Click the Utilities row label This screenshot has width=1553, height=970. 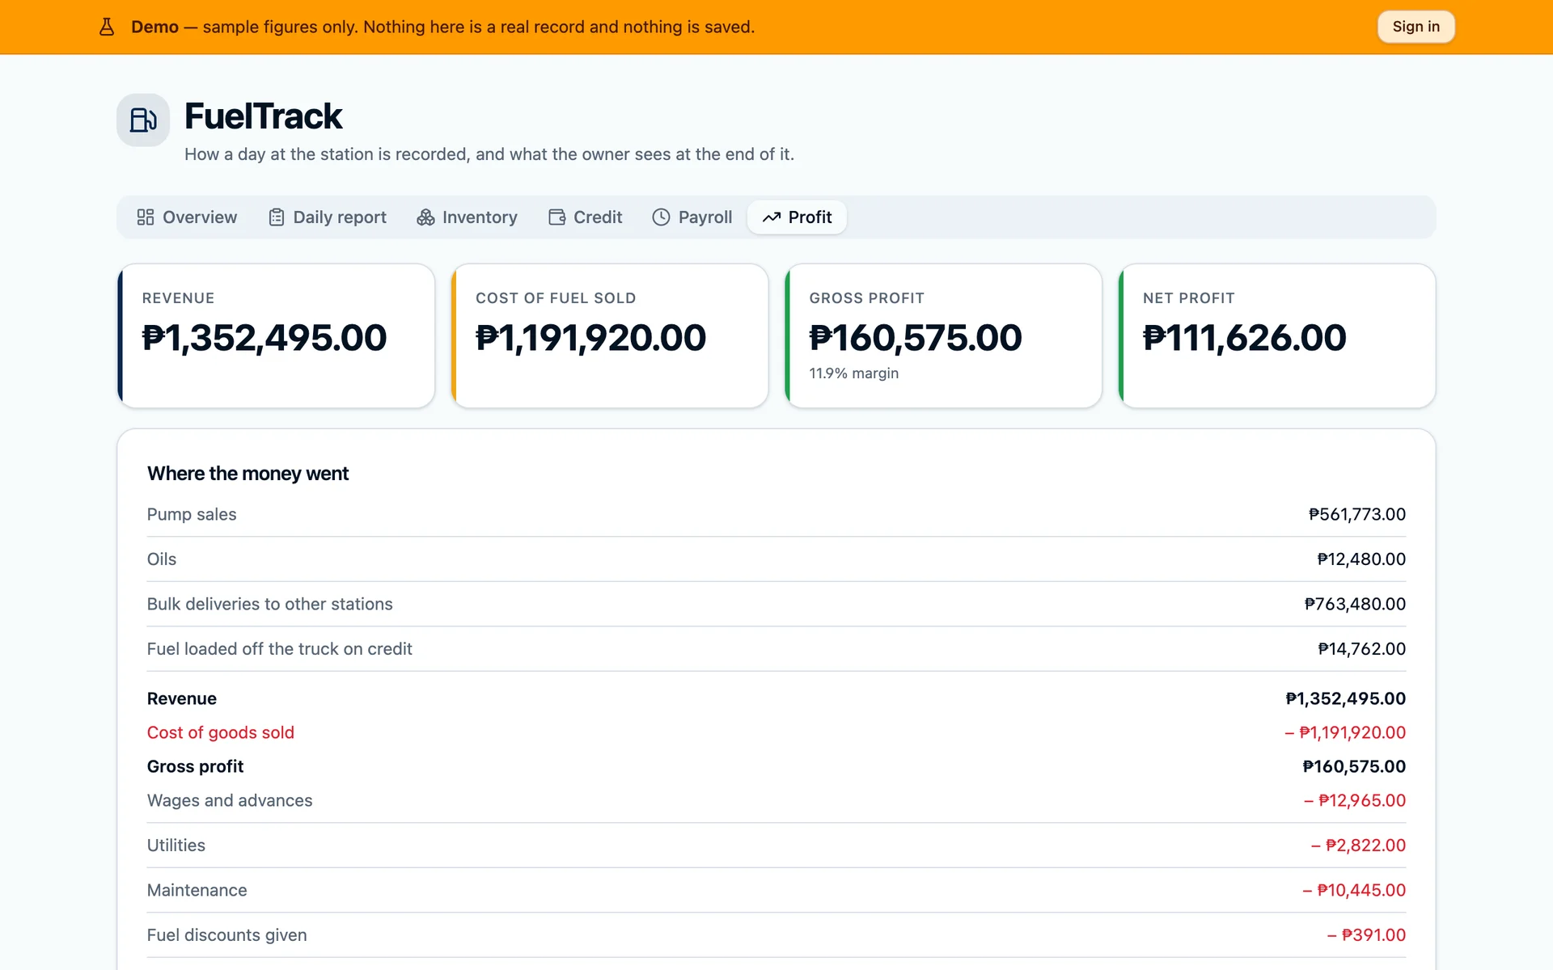pos(176,846)
